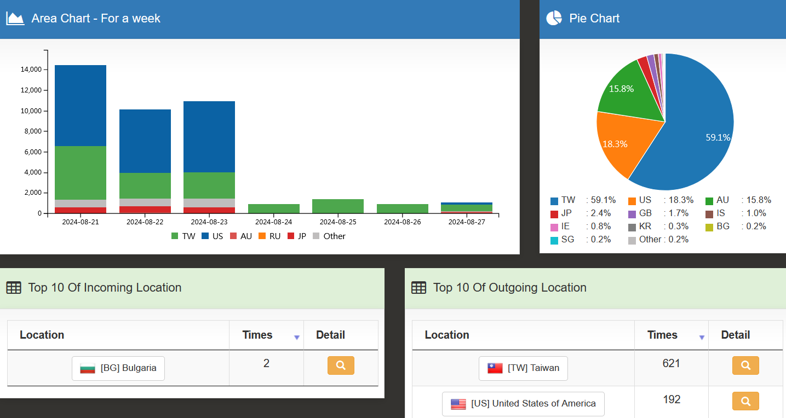The image size is (786, 418).
Task: Toggle JP series in area chart legend
Action: point(297,236)
